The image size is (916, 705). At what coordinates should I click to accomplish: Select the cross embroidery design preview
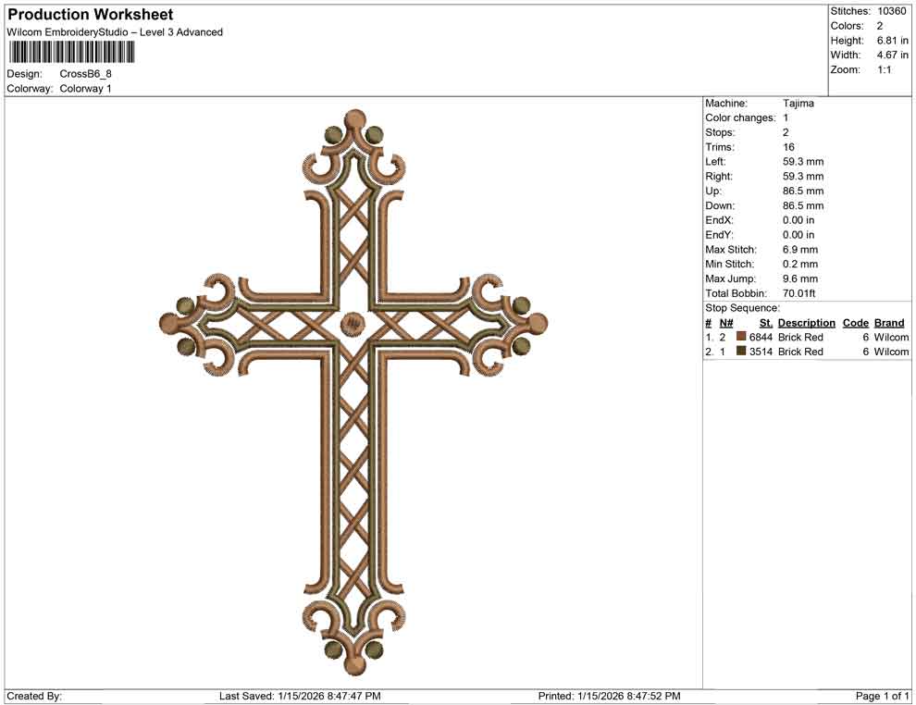354,389
